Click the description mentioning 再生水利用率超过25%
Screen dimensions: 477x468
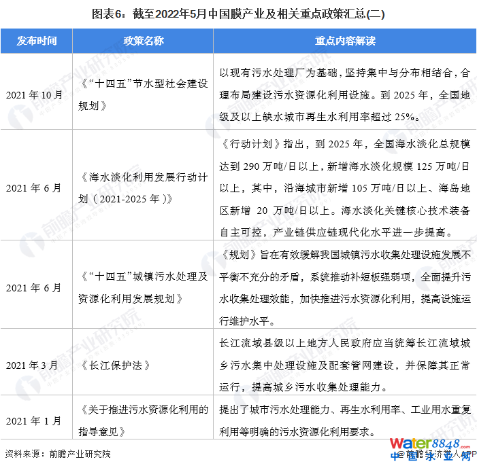[x=344, y=94]
